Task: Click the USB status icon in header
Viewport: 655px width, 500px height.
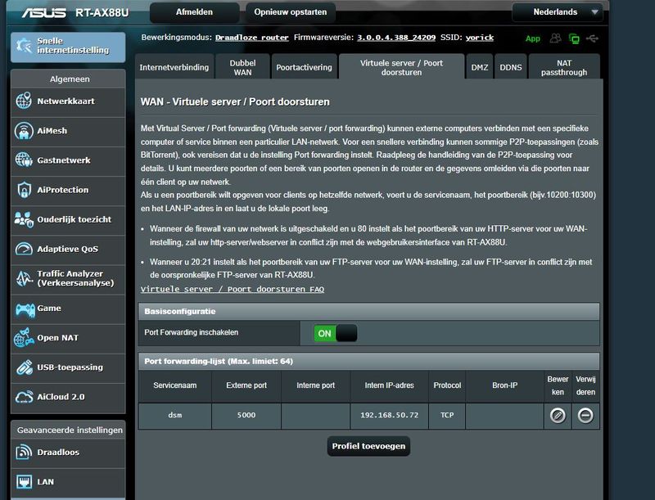Action: coord(592,38)
